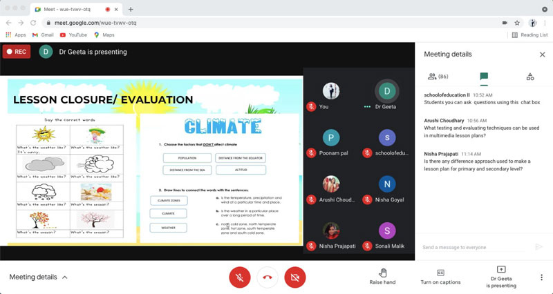
Task: Click the send message arrow icon
Action: (x=538, y=246)
